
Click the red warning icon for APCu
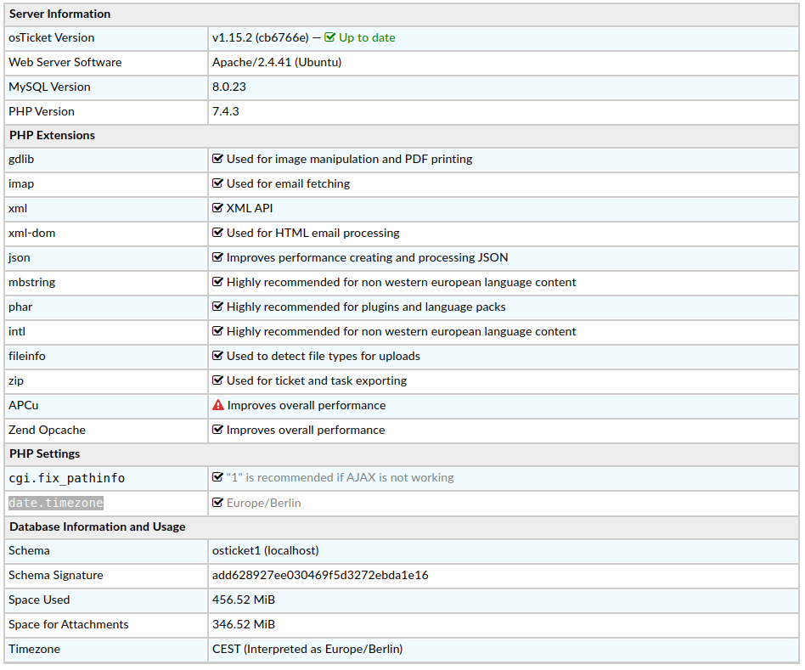218,405
